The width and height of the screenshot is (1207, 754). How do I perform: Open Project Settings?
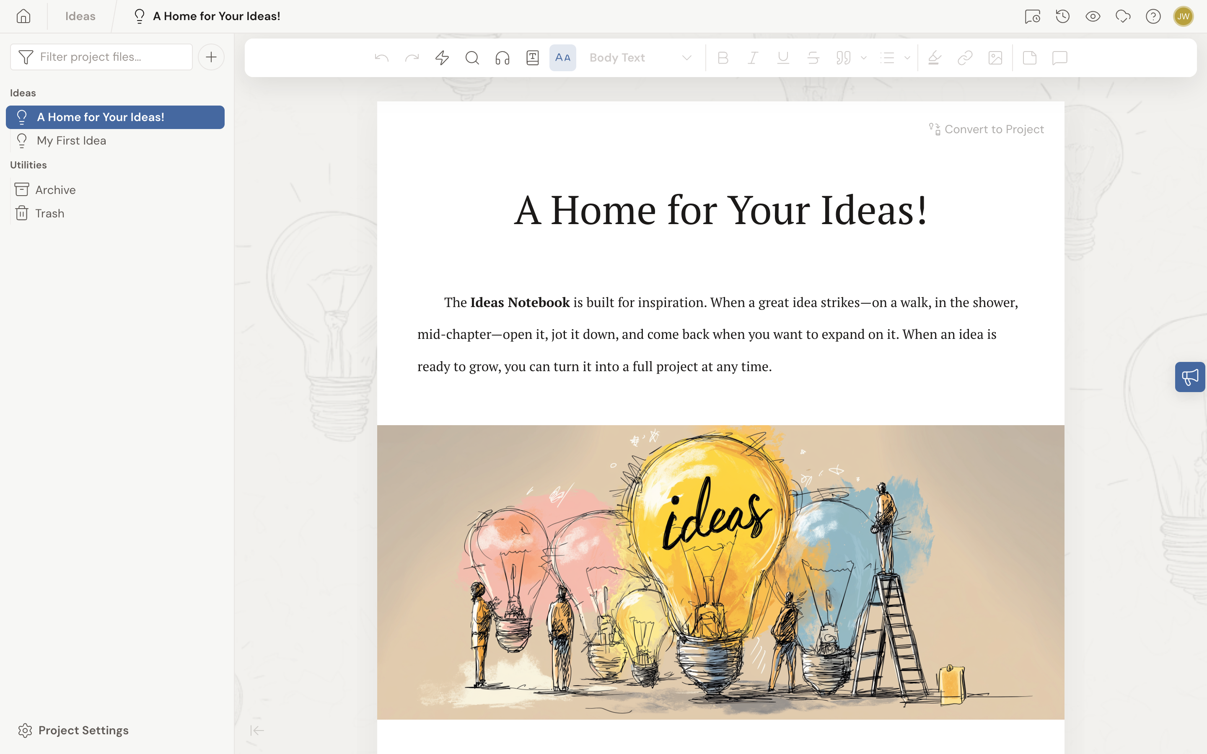tap(73, 731)
